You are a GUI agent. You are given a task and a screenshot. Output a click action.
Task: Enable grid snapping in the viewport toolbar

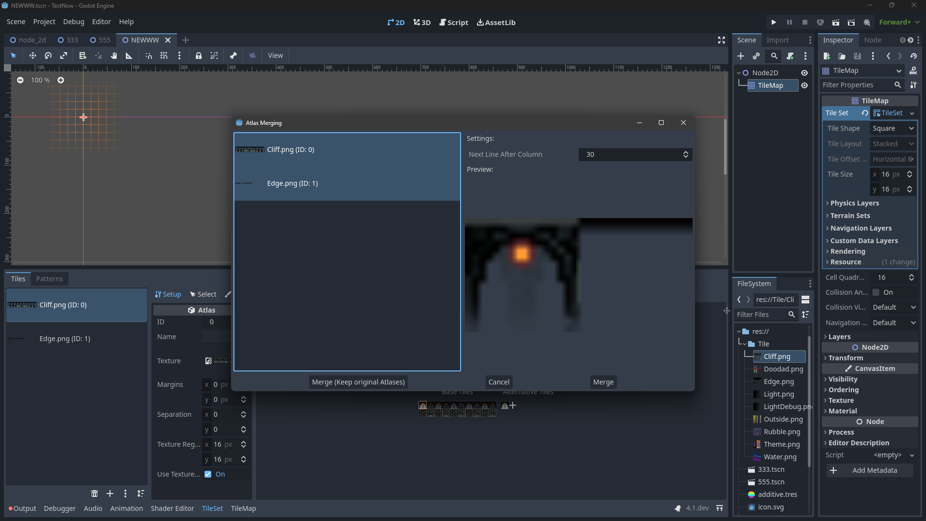coord(163,55)
